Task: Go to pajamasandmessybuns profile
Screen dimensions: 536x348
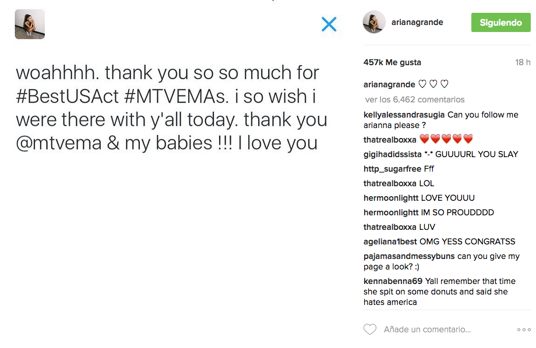Action: [409, 256]
